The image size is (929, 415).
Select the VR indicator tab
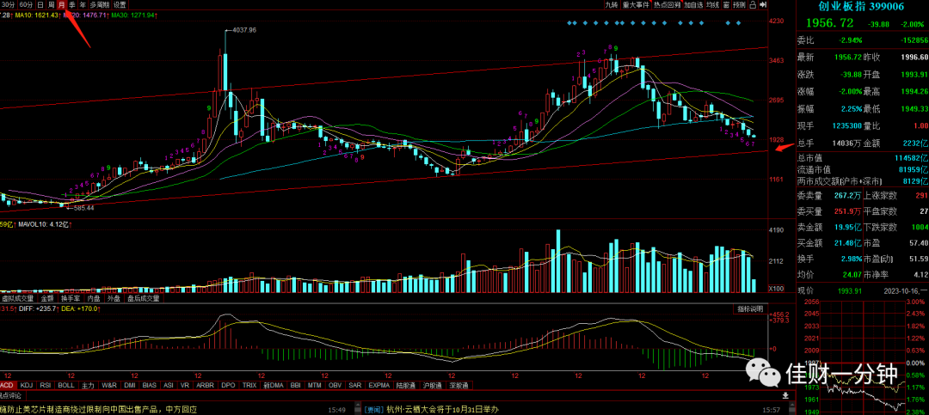click(185, 386)
